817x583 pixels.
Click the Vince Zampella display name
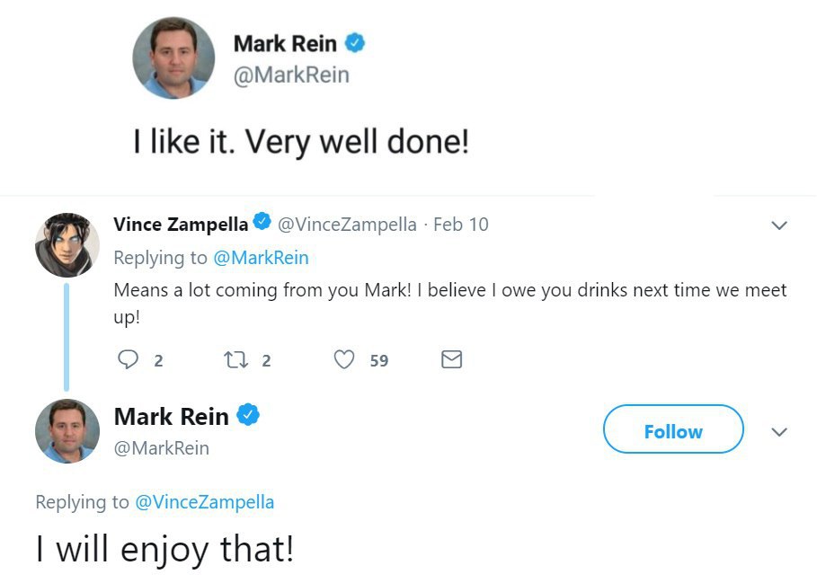(181, 224)
